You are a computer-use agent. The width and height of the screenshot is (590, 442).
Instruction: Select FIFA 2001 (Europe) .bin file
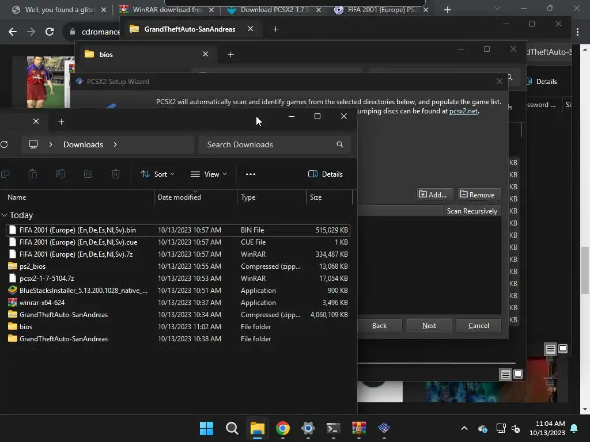[x=178, y=230]
